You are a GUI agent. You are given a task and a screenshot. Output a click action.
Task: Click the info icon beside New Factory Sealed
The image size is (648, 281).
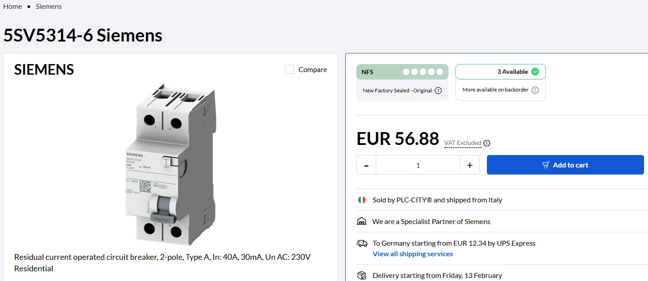[438, 91]
